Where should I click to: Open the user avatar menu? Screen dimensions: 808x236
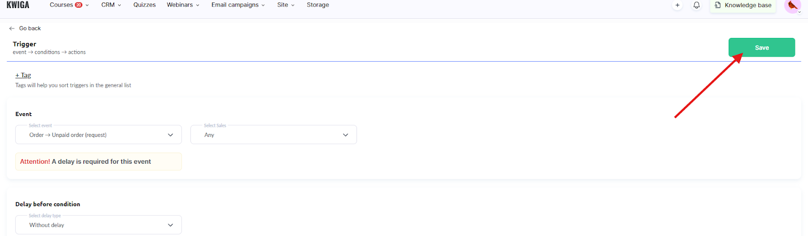click(x=792, y=6)
